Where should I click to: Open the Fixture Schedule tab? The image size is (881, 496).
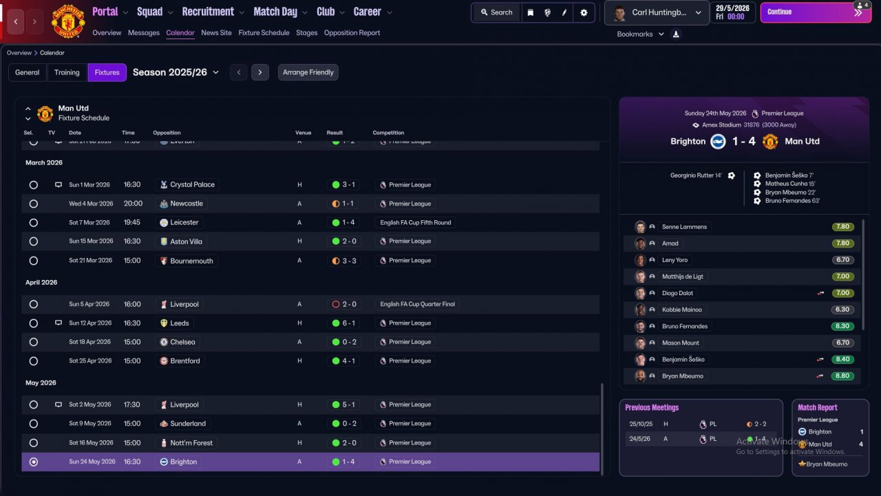tap(264, 33)
